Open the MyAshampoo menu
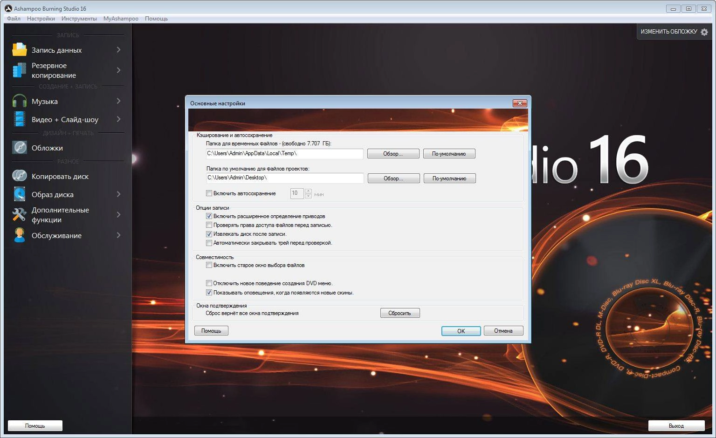 [121, 19]
